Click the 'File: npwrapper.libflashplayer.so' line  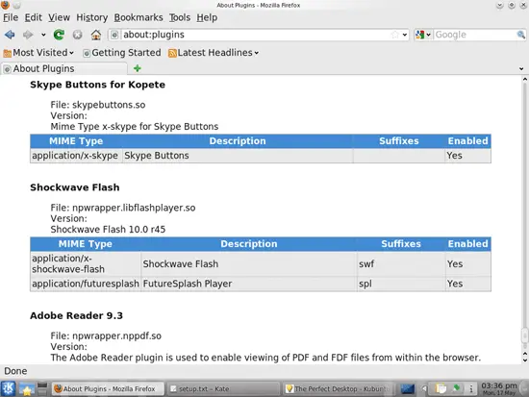(x=123, y=208)
